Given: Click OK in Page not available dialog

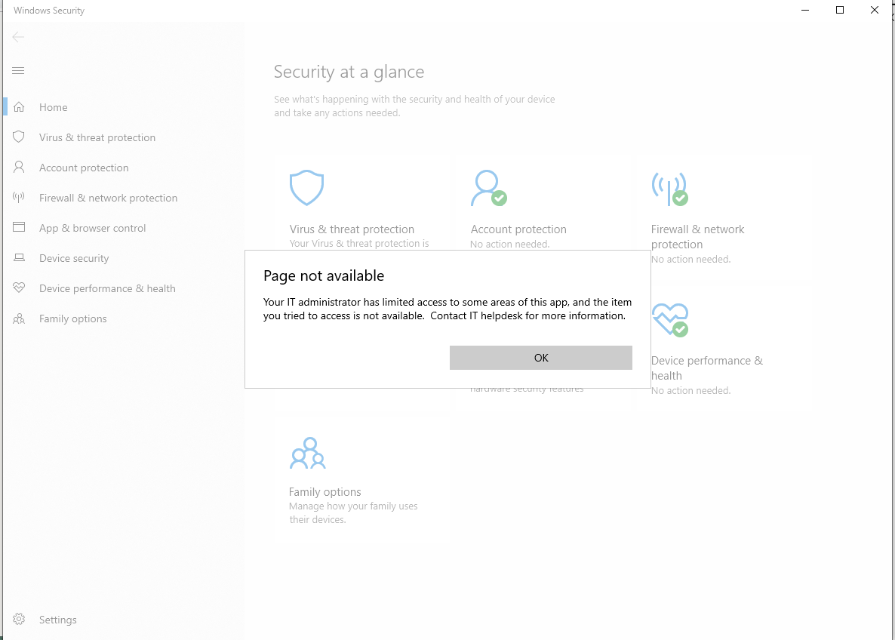Looking at the screenshot, I should pos(540,358).
